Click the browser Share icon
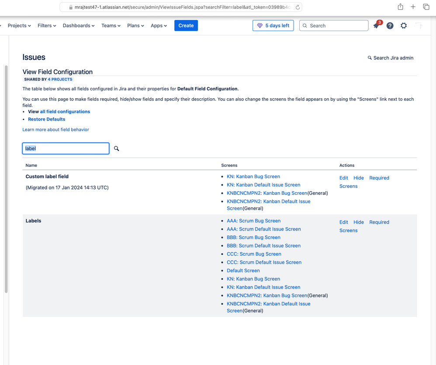The width and height of the screenshot is (436, 365). (x=400, y=7)
